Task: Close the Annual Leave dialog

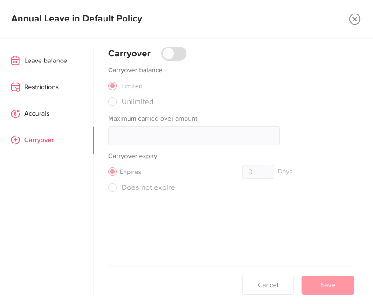Action: tap(355, 19)
